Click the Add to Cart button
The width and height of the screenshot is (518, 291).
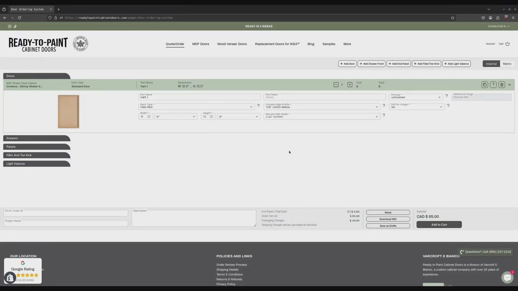point(439,224)
